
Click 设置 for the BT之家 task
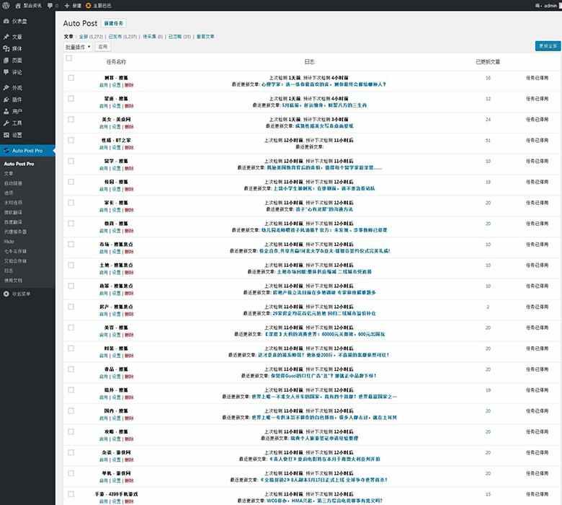(x=116, y=147)
